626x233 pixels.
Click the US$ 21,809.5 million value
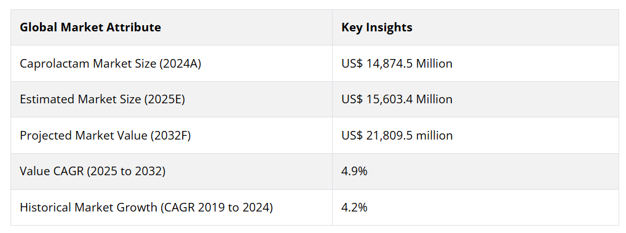[397, 135]
